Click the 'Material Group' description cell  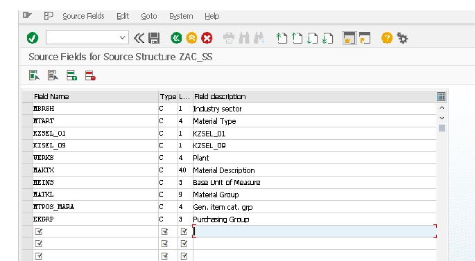[314, 195]
